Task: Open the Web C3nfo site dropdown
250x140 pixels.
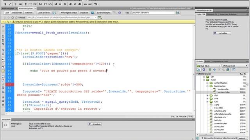Action: click(209, 66)
